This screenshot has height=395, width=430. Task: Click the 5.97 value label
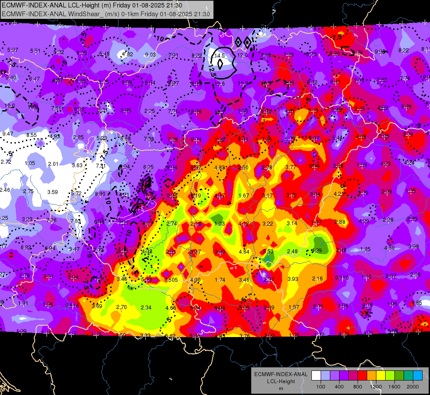coord(13,50)
